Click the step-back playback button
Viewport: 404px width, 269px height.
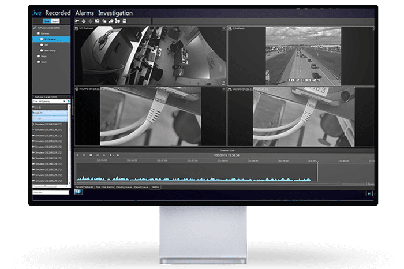(x=84, y=155)
